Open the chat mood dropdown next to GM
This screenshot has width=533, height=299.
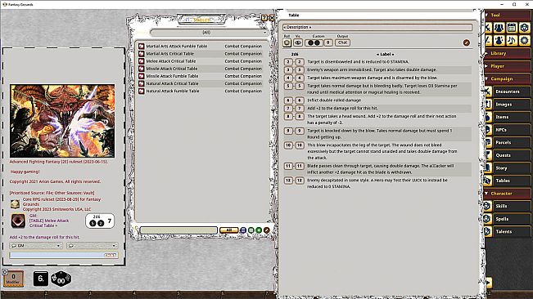coord(93,246)
